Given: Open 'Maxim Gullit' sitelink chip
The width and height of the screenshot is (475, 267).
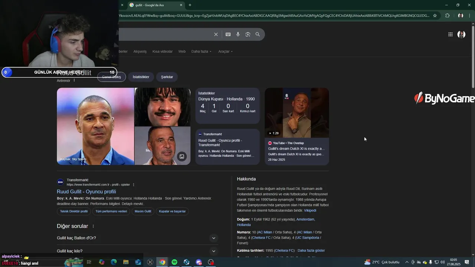Looking at the screenshot, I should 143,211.
